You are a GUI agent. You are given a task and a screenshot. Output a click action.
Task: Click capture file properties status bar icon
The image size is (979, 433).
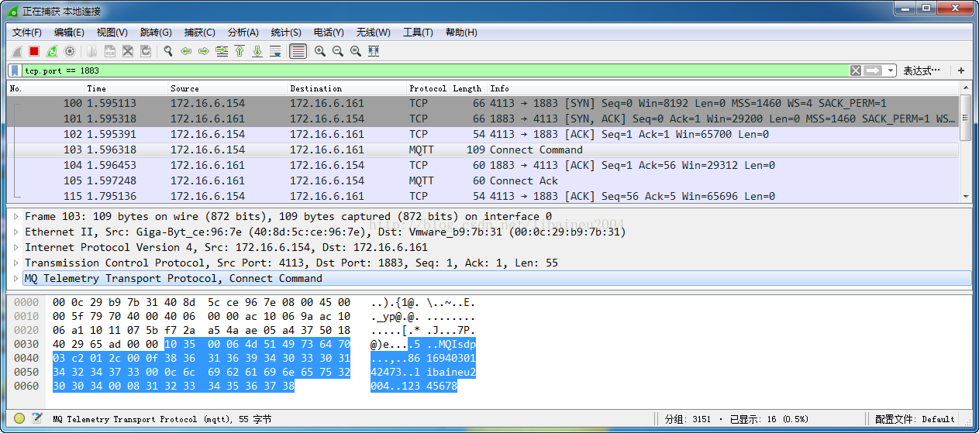click(x=36, y=418)
